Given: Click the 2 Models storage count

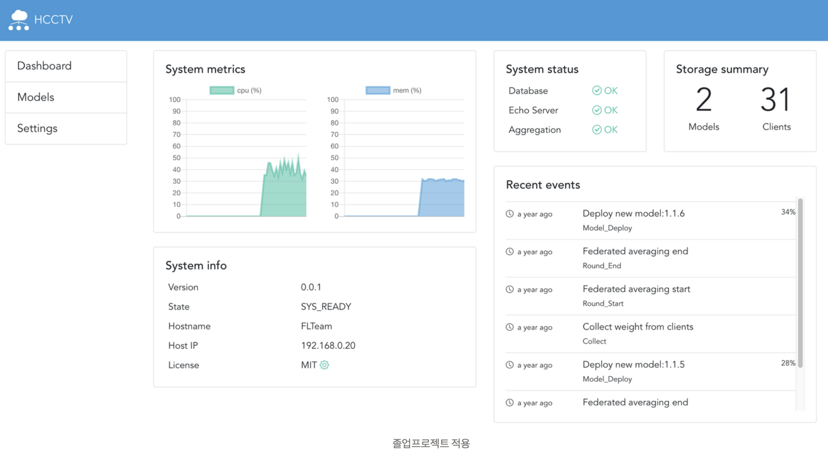Looking at the screenshot, I should tap(703, 100).
